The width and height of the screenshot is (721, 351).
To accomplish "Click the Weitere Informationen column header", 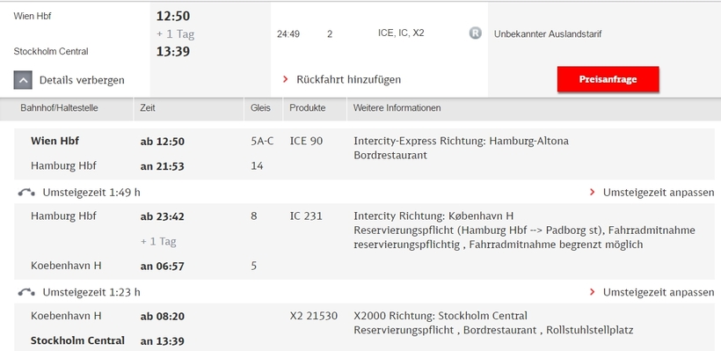I will pyautogui.click(x=397, y=108).
